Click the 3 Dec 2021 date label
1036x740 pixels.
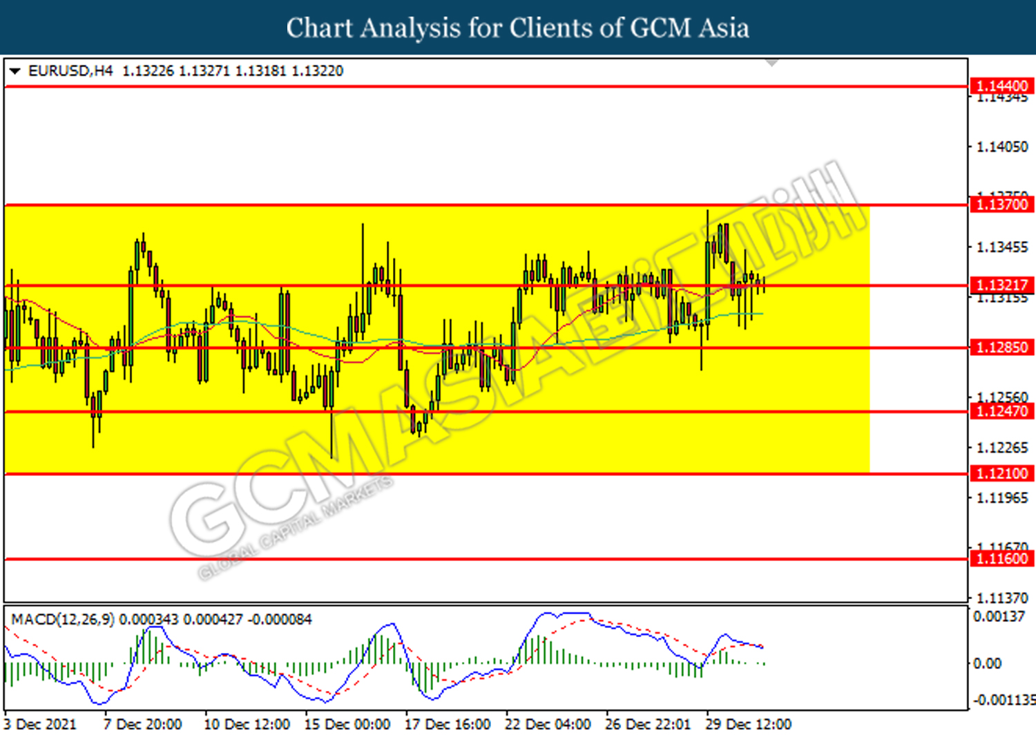pyautogui.click(x=40, y=725)
